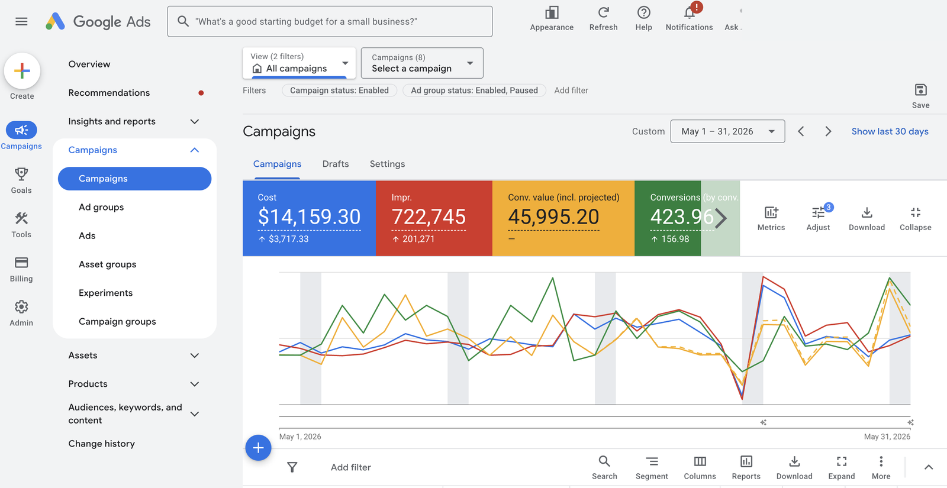Click the table filter funnel icon
Viewport: 947px width, 488px height.
point(292,467)
